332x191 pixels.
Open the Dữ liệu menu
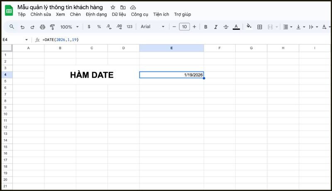pyautogui.click(x=119, y=14)
